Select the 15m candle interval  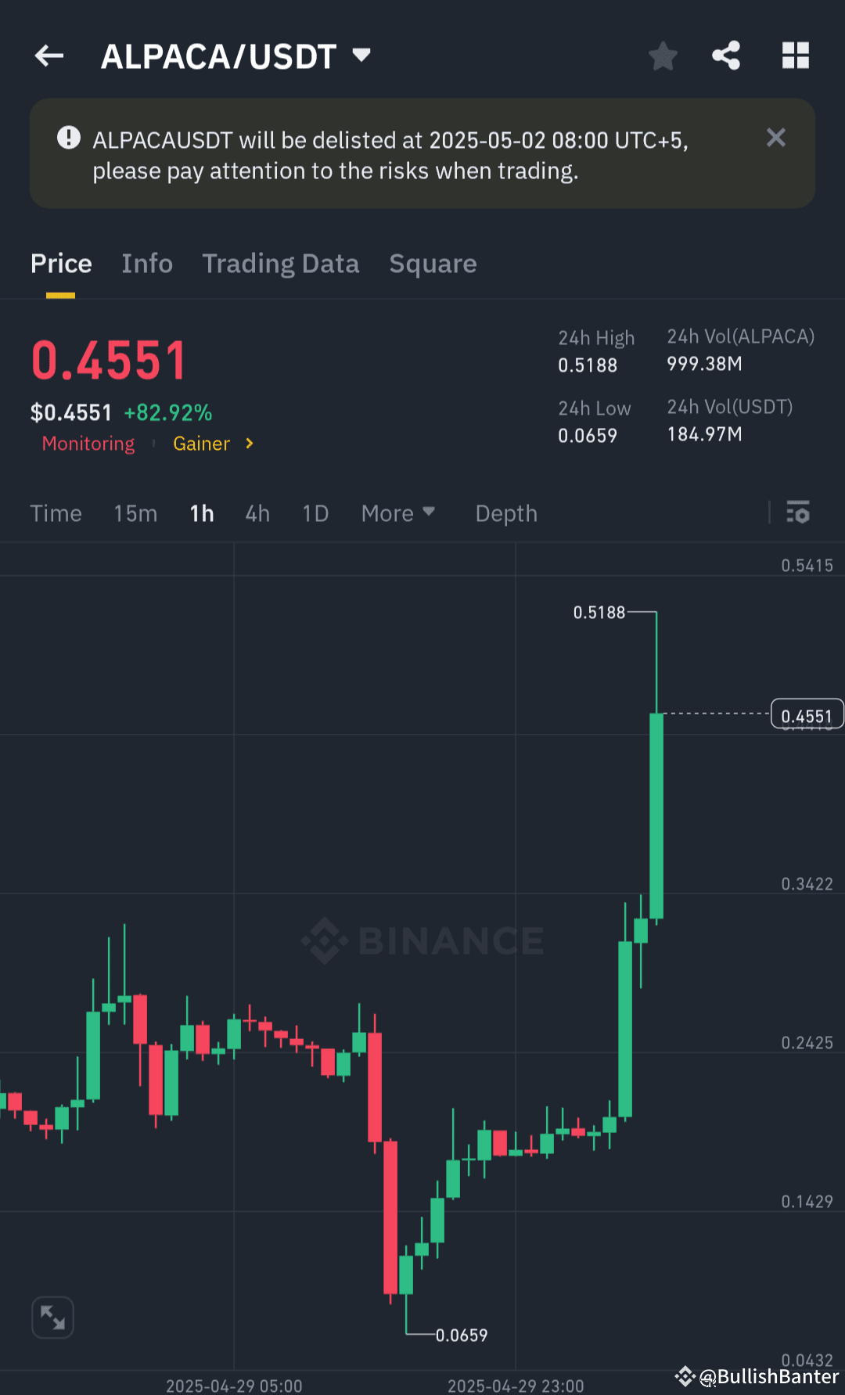click(x=135, y=513)
